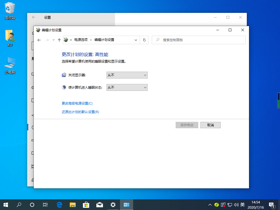This screenshot has width=280, height=210.
Task: Open the 关闭显示器 dropdown
Action: (x=127, y=75)
